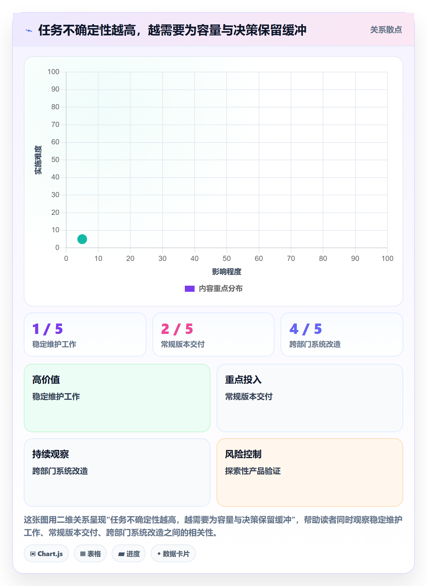
Task: Click the 关系散点 label
Action: coord(386,30)
